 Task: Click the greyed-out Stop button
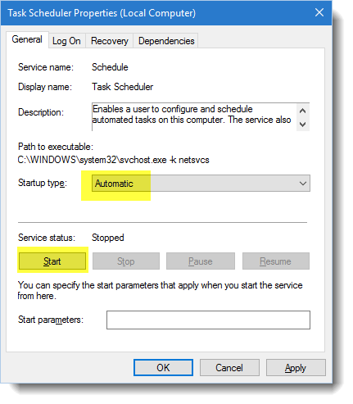click(126, 261)
